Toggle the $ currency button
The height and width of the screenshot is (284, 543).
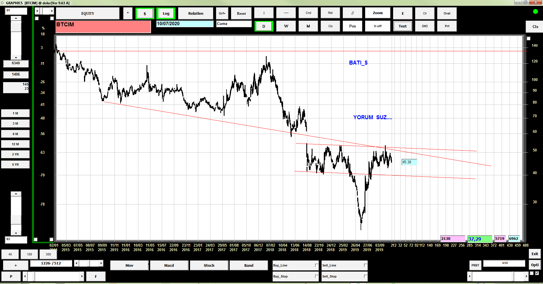pyautogui.click(x=145, y=14)
